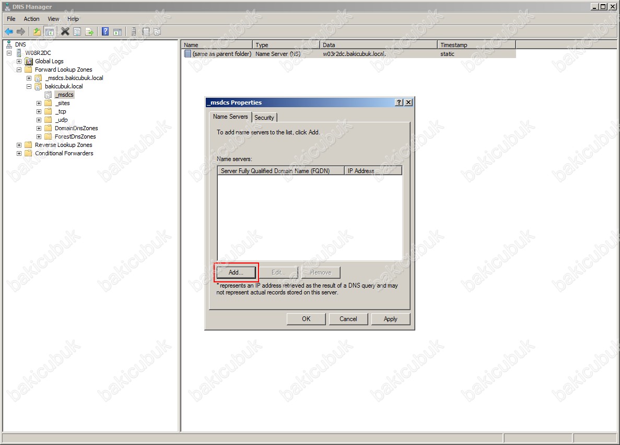Viewport: 620px width, 445px height.
Task: Collapse the Forward Lookup Zones node
Action: point(19,70)
